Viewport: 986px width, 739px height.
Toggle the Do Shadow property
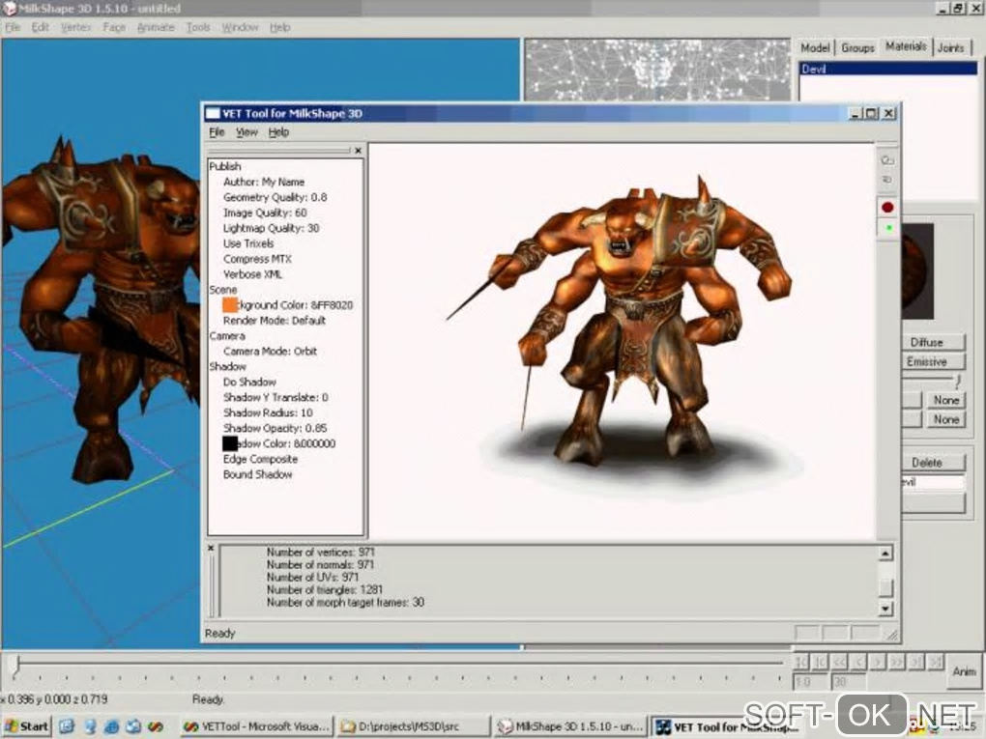coord(249,383)
